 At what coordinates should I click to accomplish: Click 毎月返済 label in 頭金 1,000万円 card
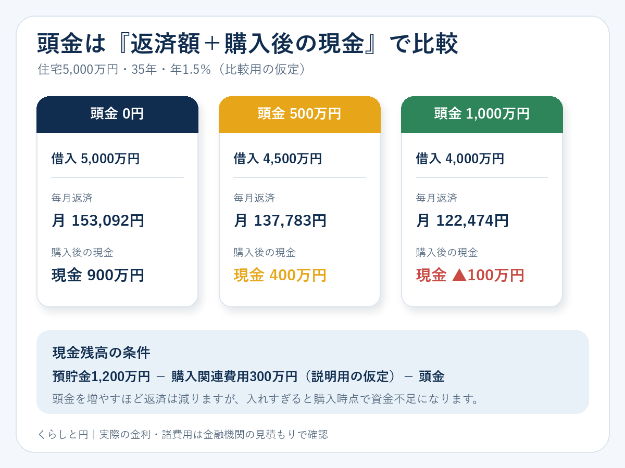[x=436, y=198]
